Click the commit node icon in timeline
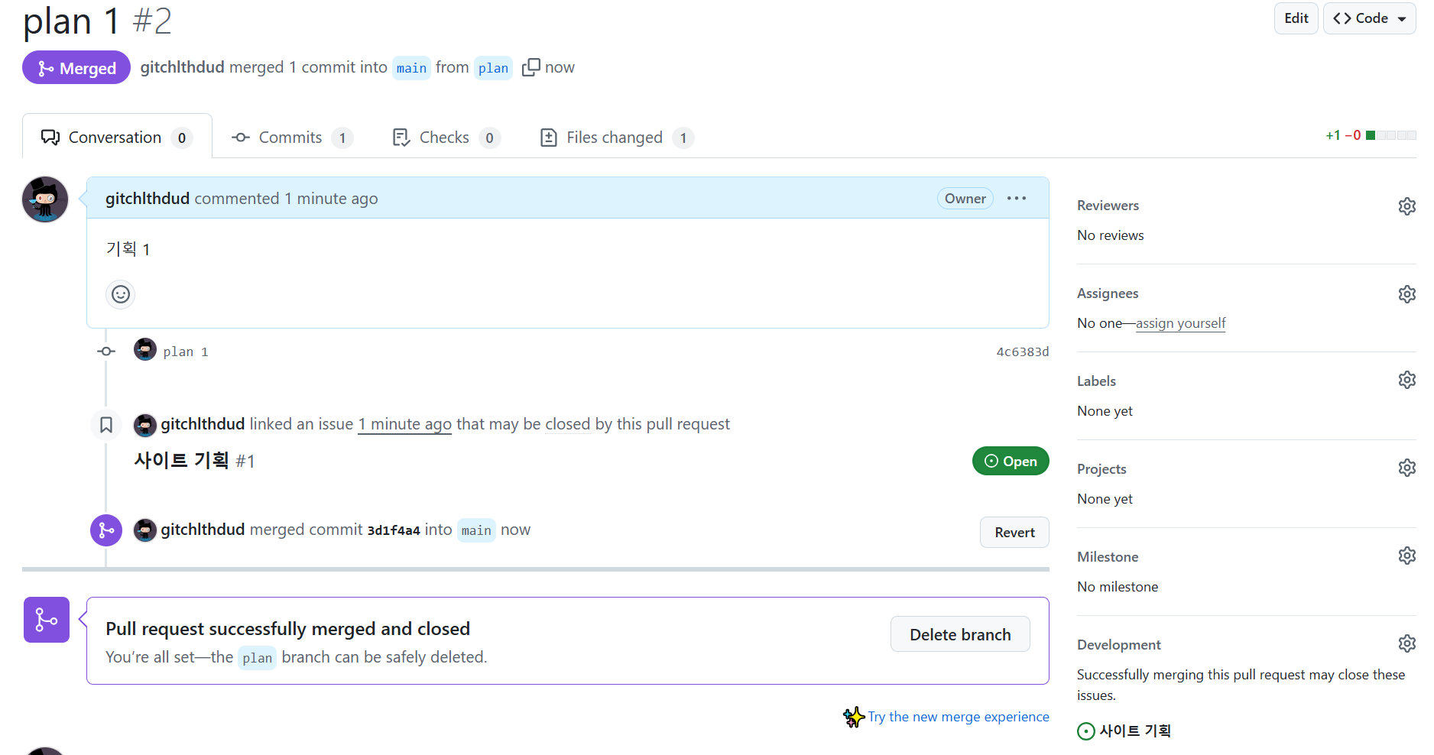The image size is (1434, 755). (x=106, y=352)
